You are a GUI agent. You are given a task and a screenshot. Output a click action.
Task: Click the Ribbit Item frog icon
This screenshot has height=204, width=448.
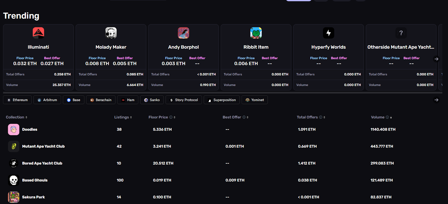point(256,33)
